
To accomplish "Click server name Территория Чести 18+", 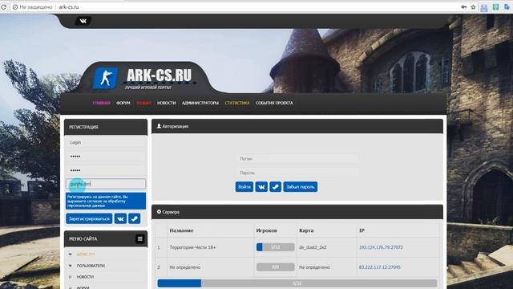I will click(x=192, y=247).
